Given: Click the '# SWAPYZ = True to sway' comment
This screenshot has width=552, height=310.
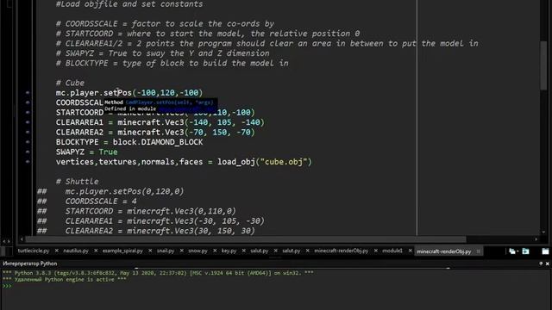Looking at the screenshot, I should (x=162, y=53).
